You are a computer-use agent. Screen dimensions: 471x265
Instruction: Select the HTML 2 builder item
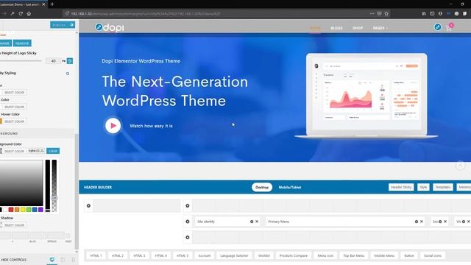pos(118,255)
